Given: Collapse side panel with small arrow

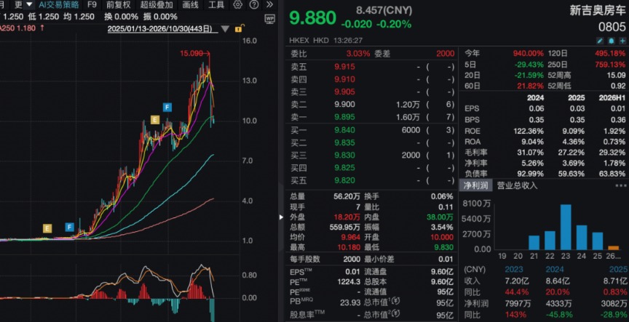Looking at the screenshot, I should (x=280, y=217).
